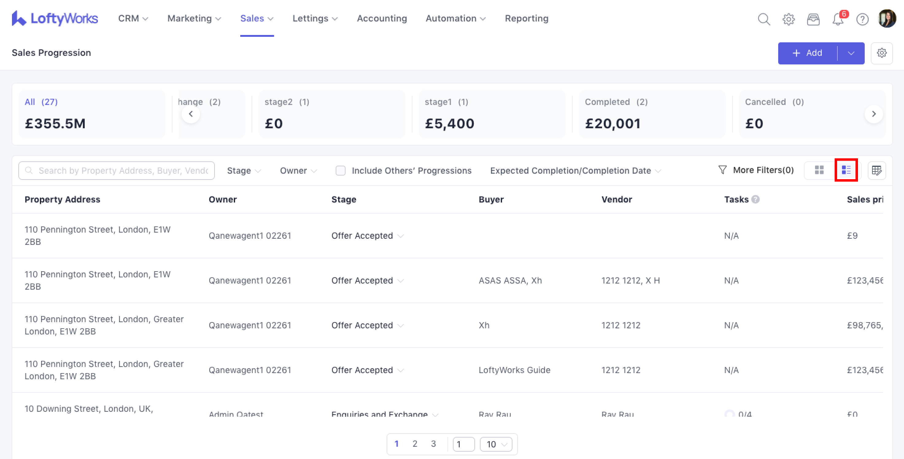Open Expected Completion/Completion Date dropdown
The image size is (904, 459).
575,171
